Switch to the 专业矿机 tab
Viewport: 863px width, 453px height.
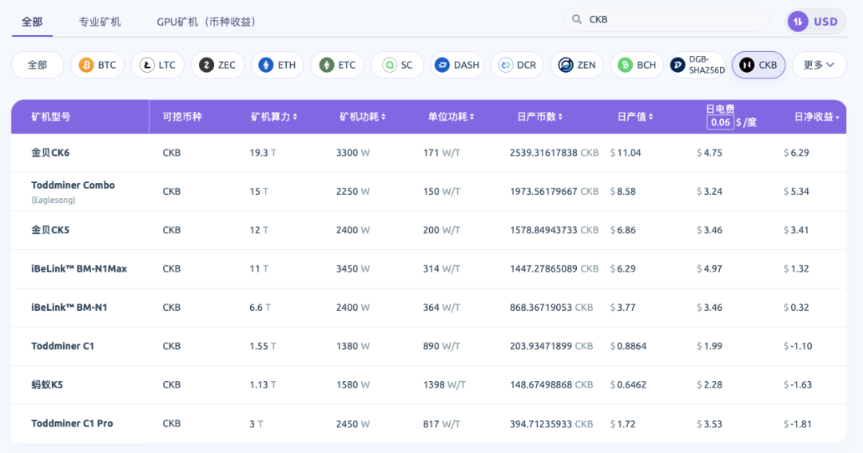tap(100, 22)
